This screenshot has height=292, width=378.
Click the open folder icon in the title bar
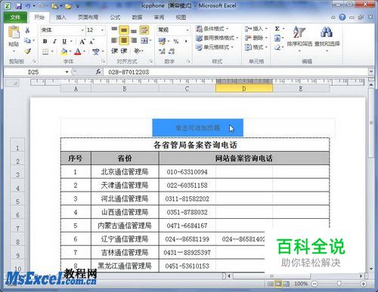click(68, 6)
